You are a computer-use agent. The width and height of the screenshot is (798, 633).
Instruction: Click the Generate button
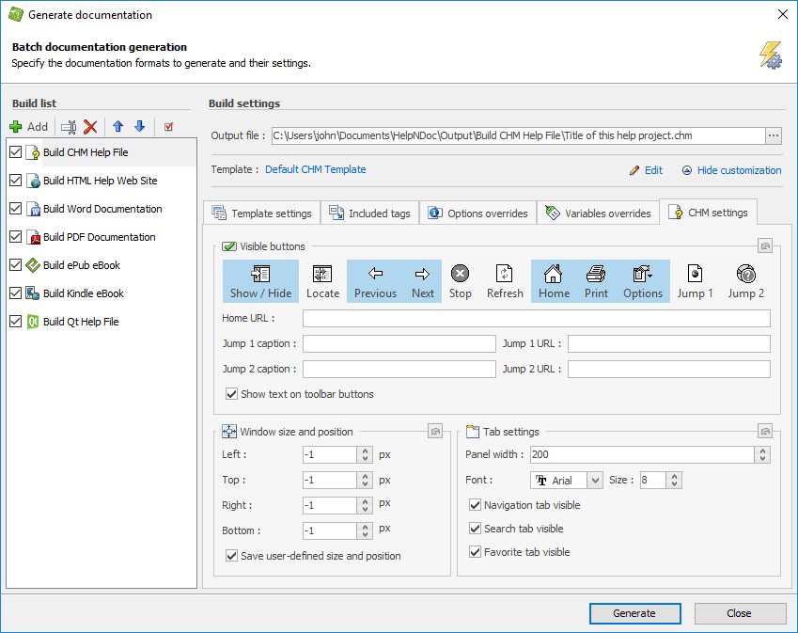(634, 613)
